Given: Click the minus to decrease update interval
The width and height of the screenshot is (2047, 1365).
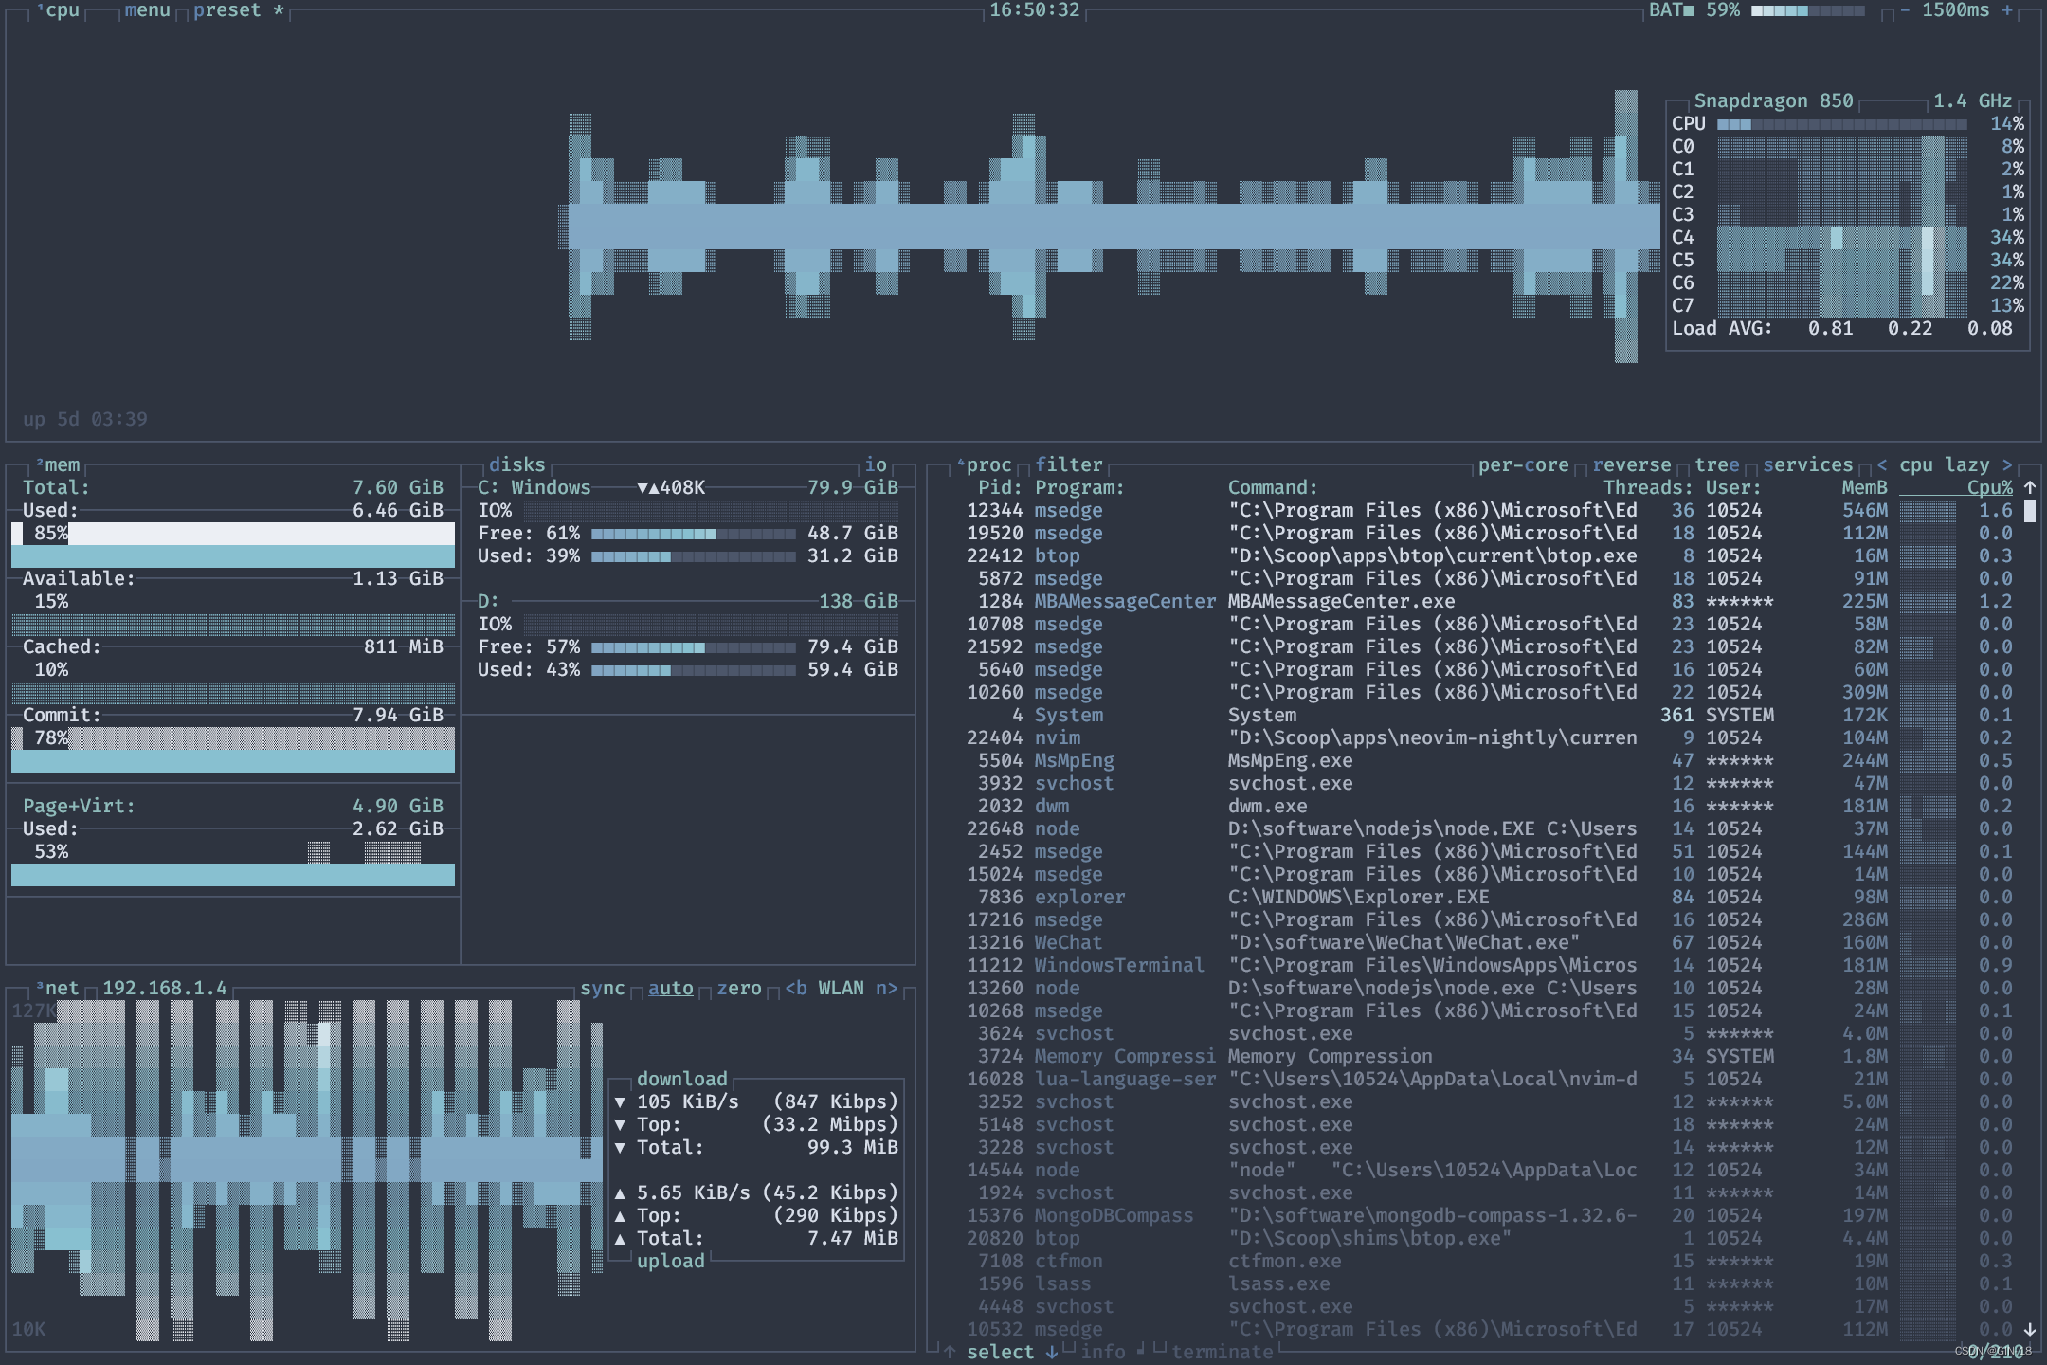Looking at the screenshot, I should pyautogui.click(x=1905, y=10).
